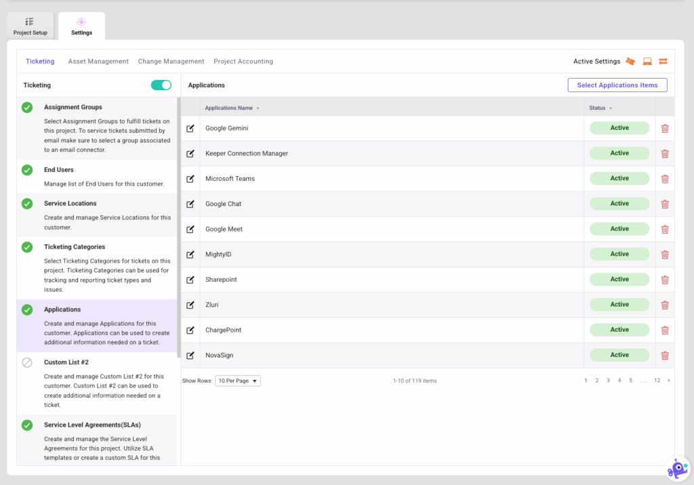The width and height of the screenshot is (694, 485).
Task: Click the edit icon beside Microsoft Teams
Action: [x=190, y=178]
